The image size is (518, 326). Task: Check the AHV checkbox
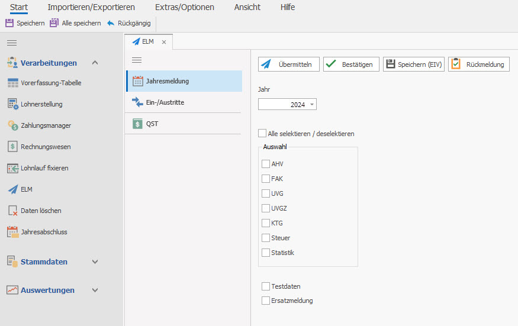tap(266, 164)
